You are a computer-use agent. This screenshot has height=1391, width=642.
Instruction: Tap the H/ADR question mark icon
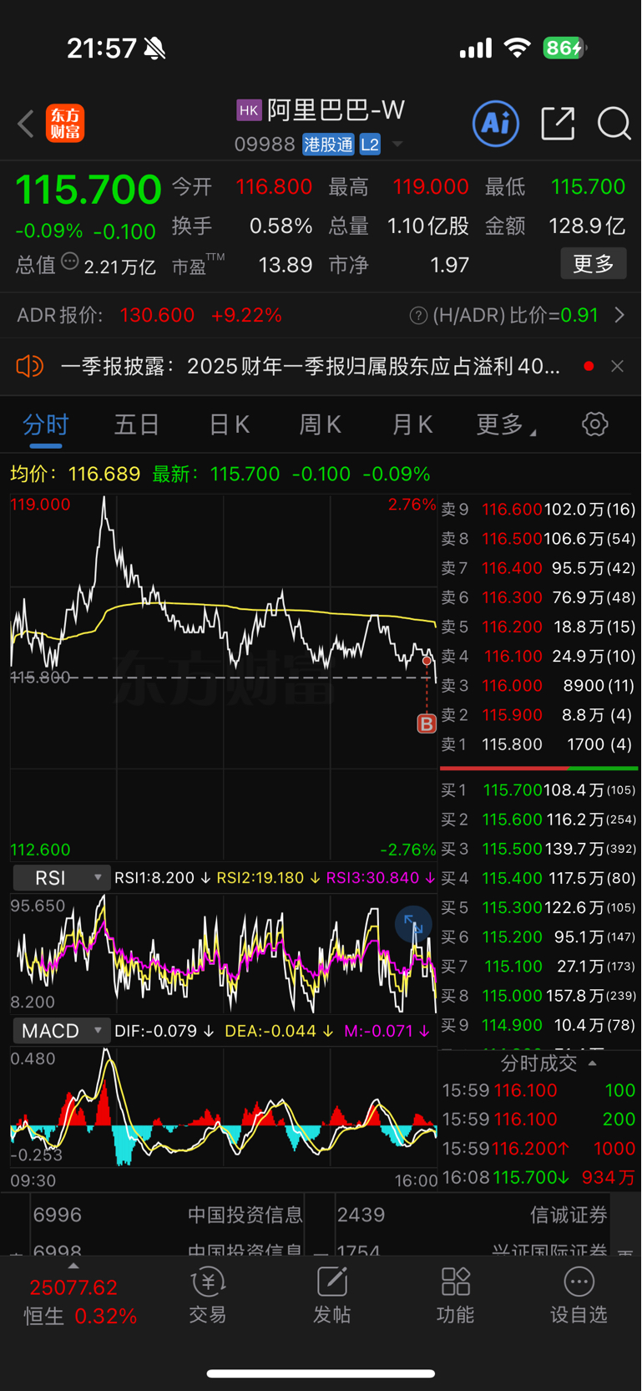(x=418, y=316)
